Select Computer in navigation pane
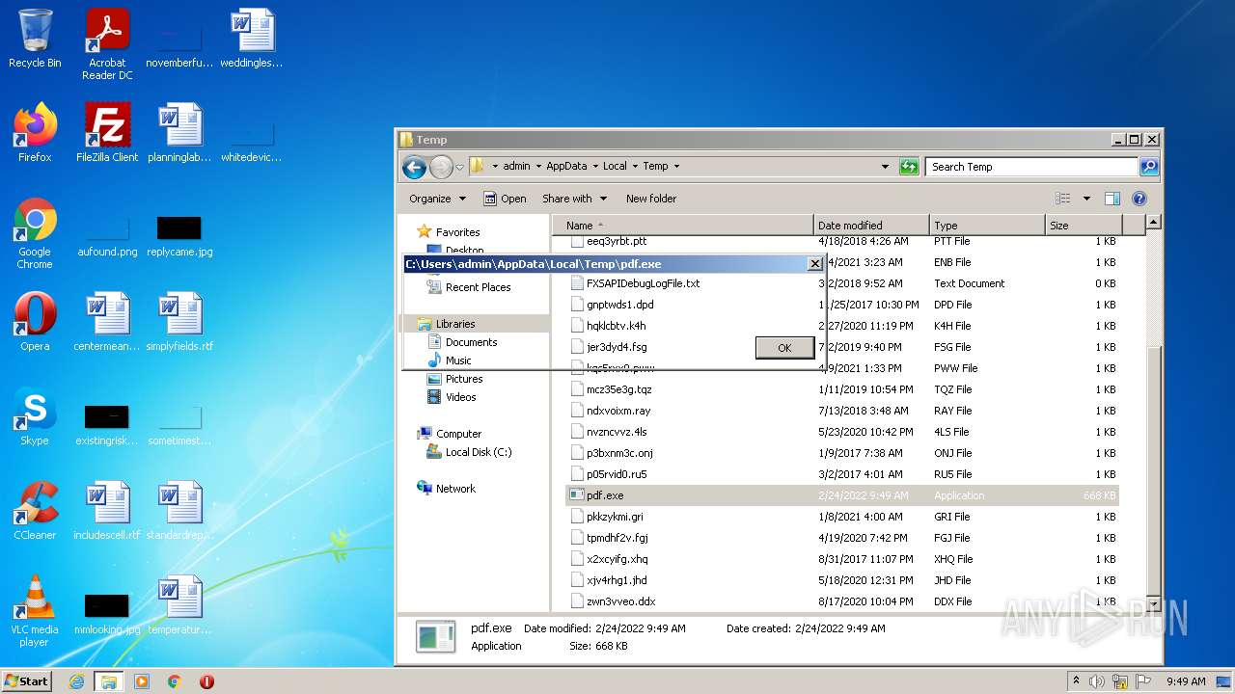The width and height of the screenshot is (1235, 694). click(x=458, y=434)
